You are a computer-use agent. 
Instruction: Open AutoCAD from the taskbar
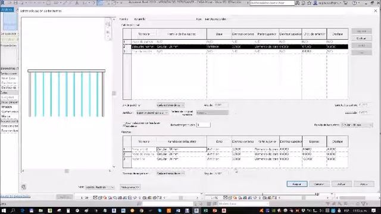click(x=224, y=210)
